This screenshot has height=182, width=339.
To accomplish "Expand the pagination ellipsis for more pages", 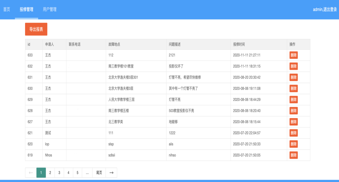I will pos(87,173).
